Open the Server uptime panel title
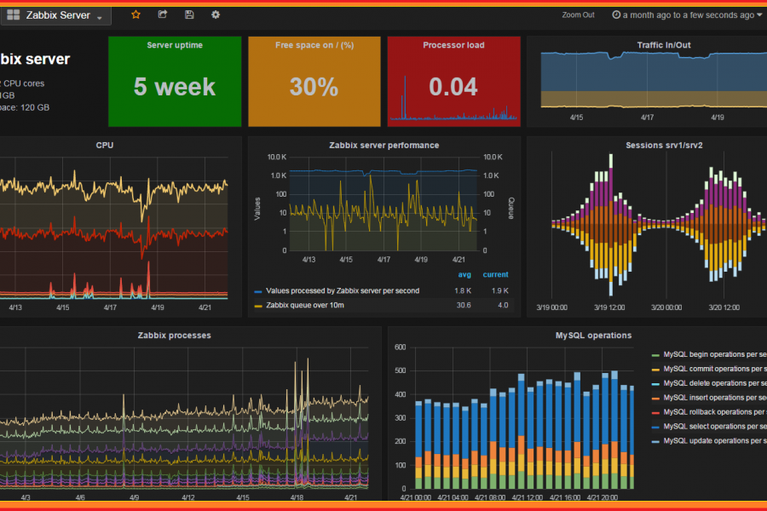The height and width of the screenshot is (511, 767). click(175, 45)
